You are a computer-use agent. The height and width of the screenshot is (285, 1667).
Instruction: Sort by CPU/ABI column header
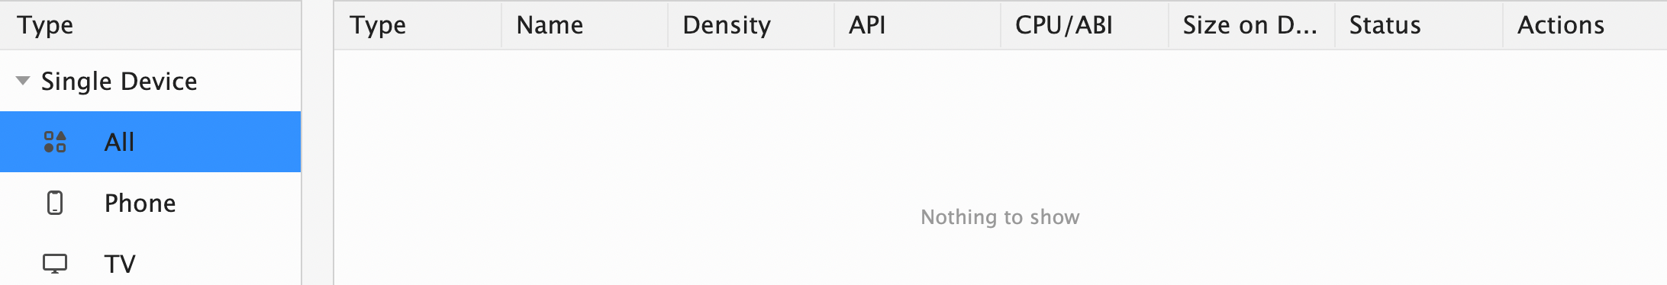(1085, 25)
